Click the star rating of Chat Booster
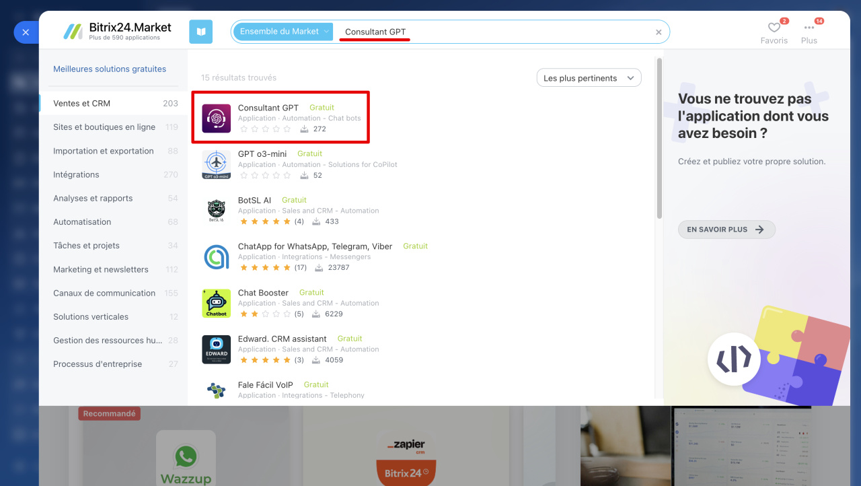Viewport: 861px width, 486px height. pyautogui.click(x=265, y=314)
